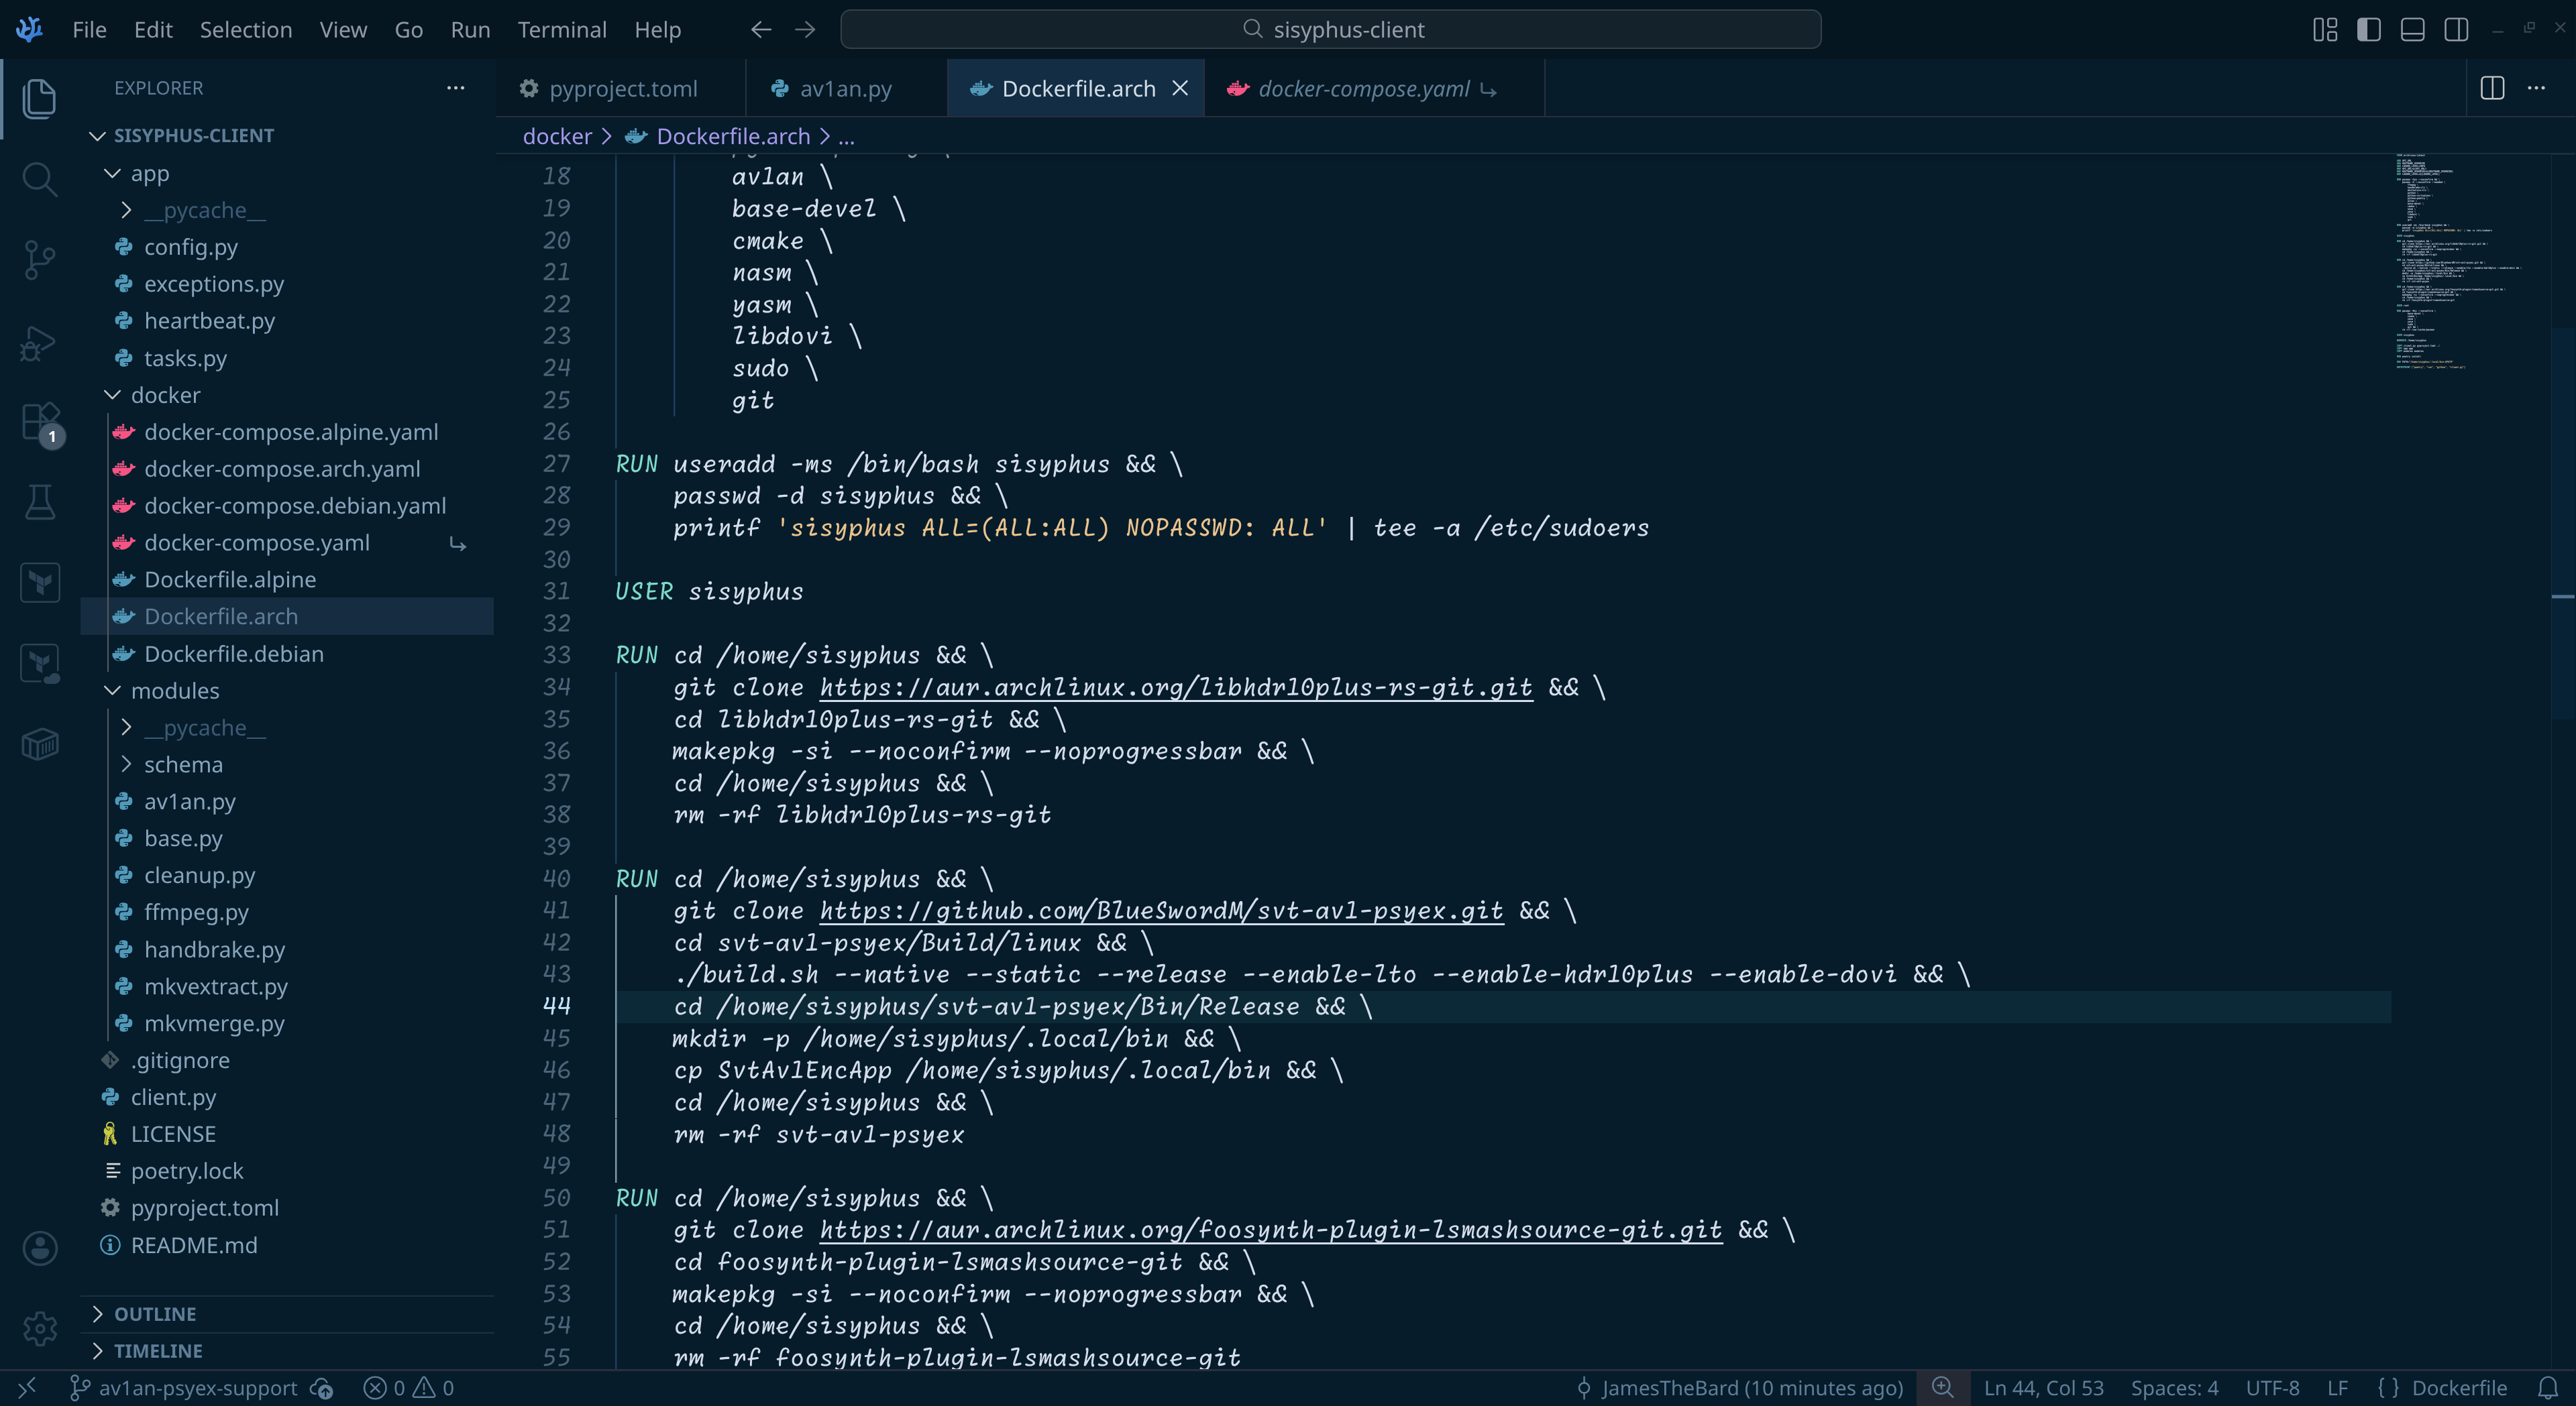
Task: Toggle the secondary side bar visibility
Action: click(x=2456, y=30)
